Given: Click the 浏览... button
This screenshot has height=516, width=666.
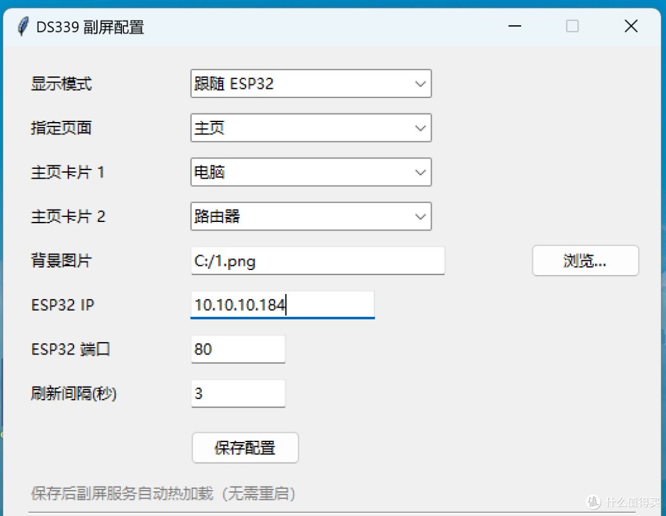Looking at the screenshot, I should coord(585,261).
